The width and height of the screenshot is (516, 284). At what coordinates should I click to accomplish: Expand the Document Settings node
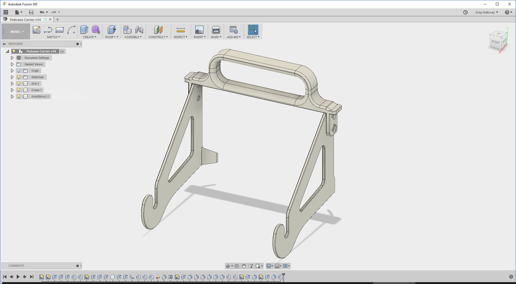[x=12, y=58]
